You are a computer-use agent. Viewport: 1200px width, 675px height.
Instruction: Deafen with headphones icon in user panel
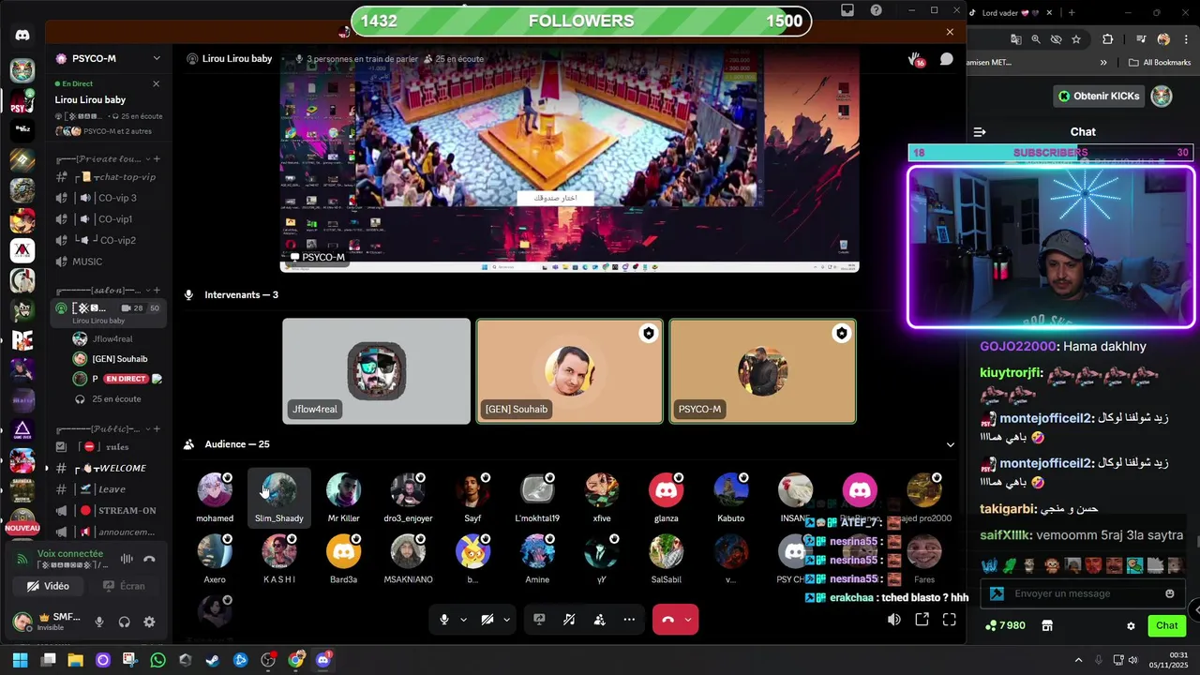124,622
